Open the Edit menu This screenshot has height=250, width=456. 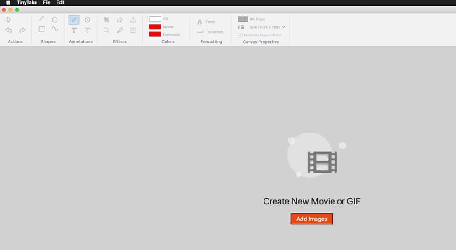pos(60,2)
